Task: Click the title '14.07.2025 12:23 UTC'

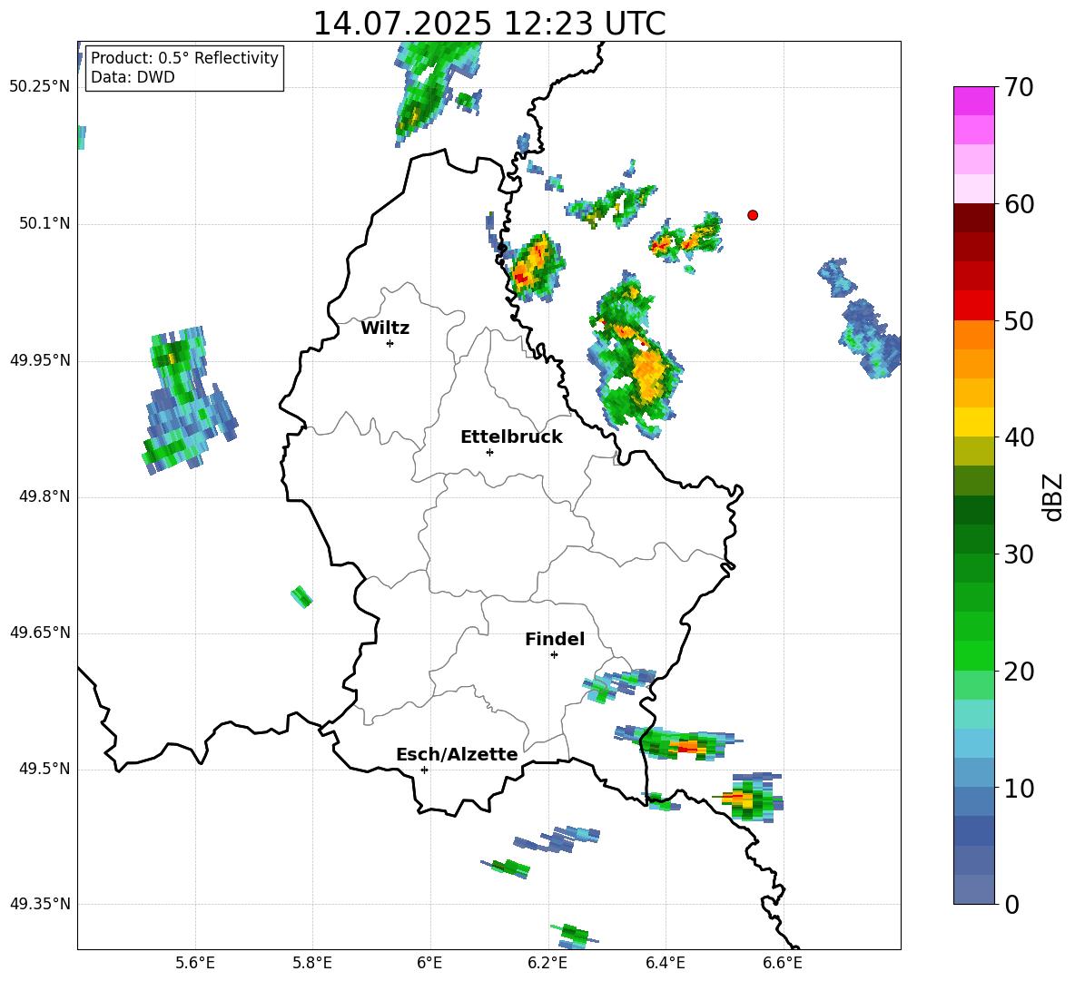Action: pos(489,24)
